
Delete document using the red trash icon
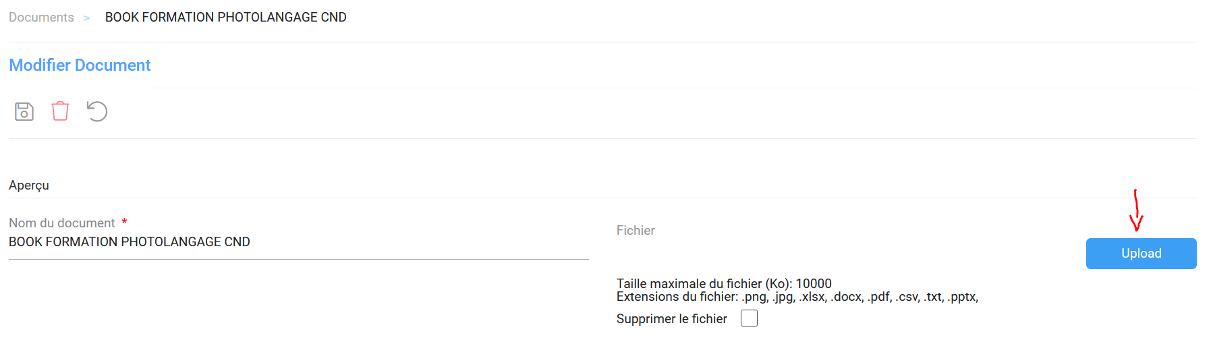[x=60, y=111]
